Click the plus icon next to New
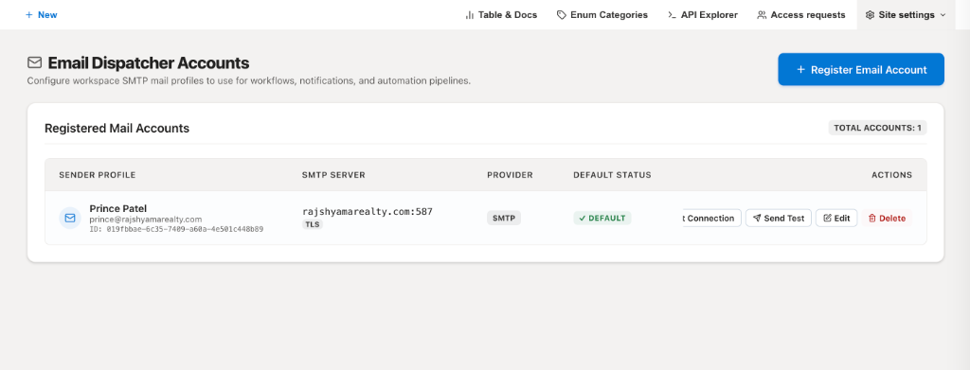This screenshot has width=970, height=370. tap(29, 15)
